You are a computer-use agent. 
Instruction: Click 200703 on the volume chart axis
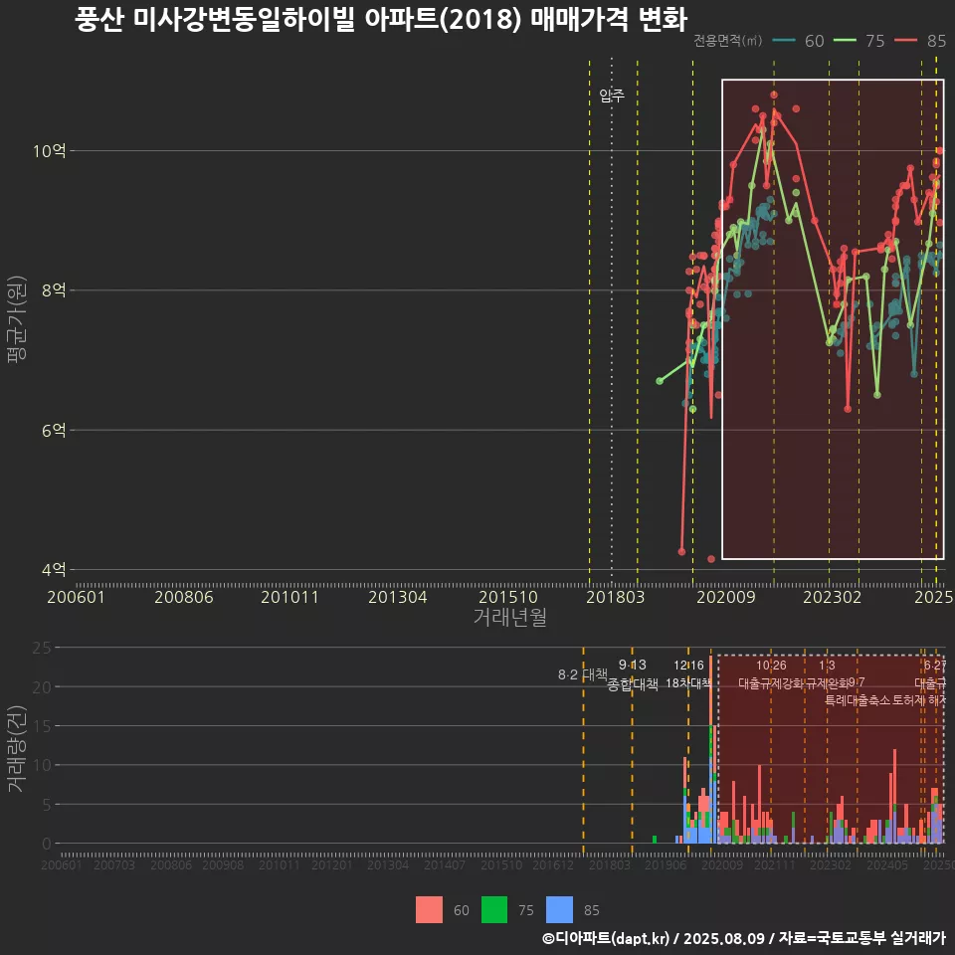coord(114,864)
